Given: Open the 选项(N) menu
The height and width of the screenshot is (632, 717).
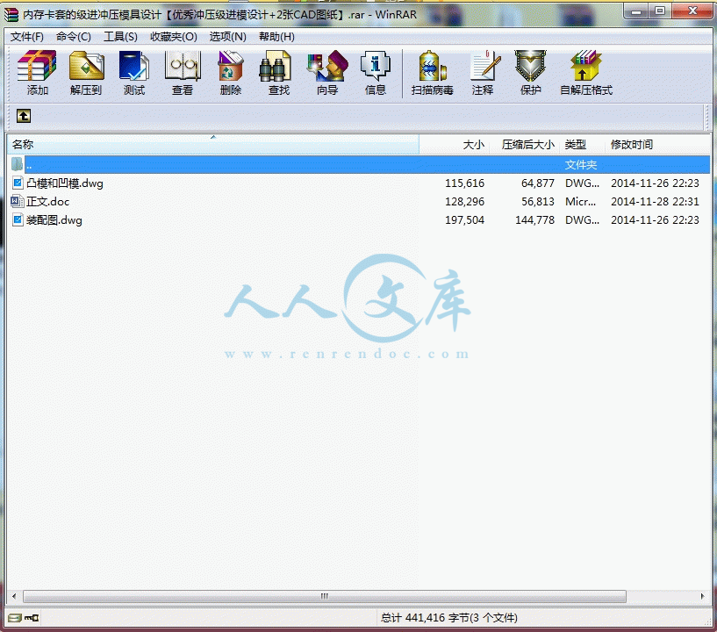Looking at the screenshot, I should click(227, 37).
